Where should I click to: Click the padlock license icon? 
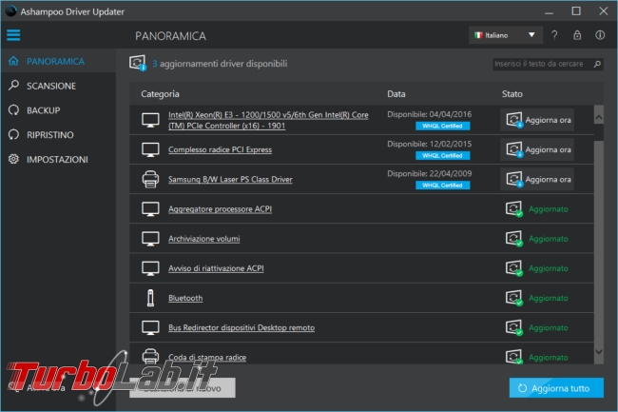[577, 35]
